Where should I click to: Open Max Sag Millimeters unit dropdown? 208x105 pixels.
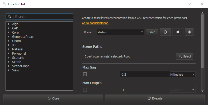coord(183,74)
